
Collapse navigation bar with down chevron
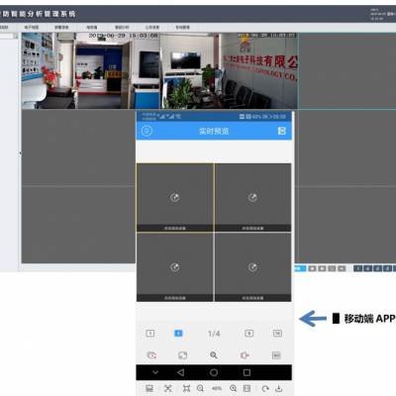[155, 372]
